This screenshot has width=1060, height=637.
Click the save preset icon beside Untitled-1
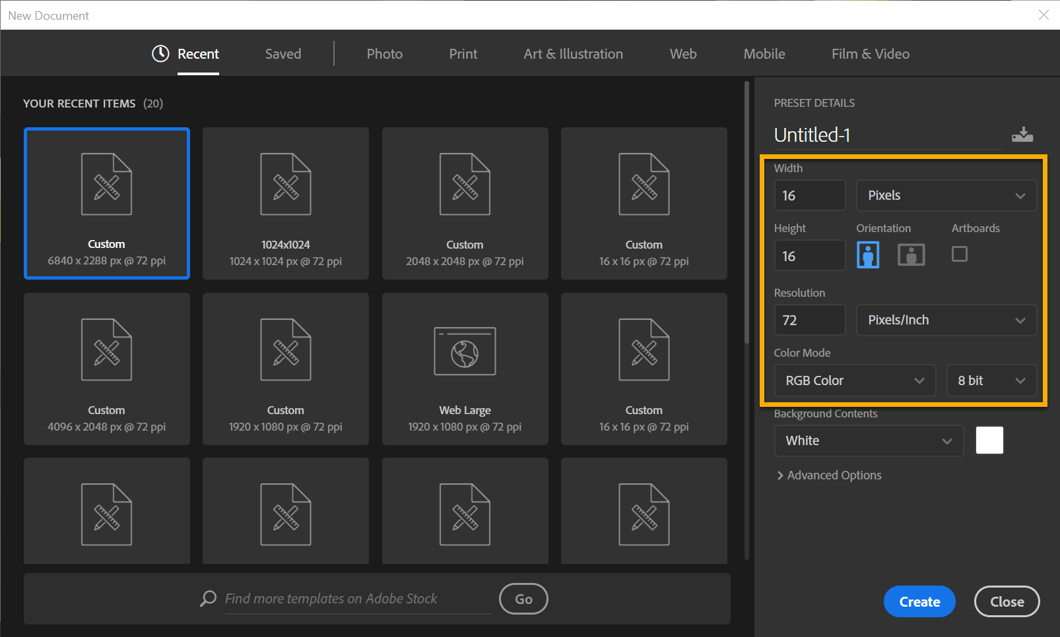point(1022,135)
